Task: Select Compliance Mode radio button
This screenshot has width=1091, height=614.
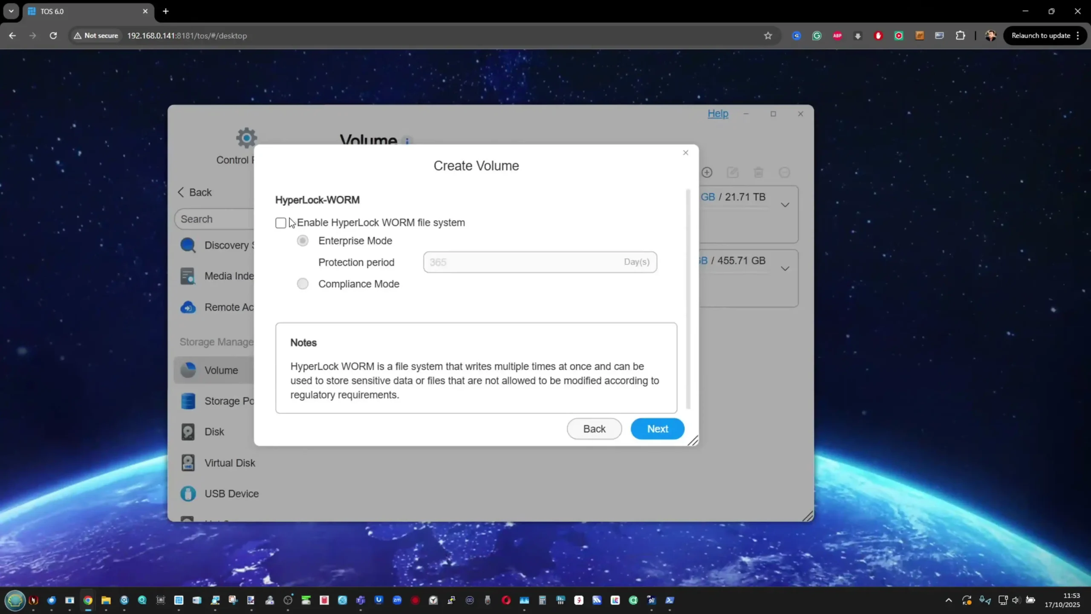Action: point(303,284)
